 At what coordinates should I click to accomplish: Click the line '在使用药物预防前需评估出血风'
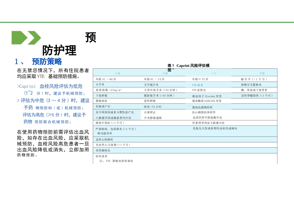click(x=53, y=132)
